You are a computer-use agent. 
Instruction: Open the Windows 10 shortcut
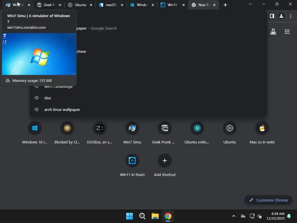pos(35,133)
